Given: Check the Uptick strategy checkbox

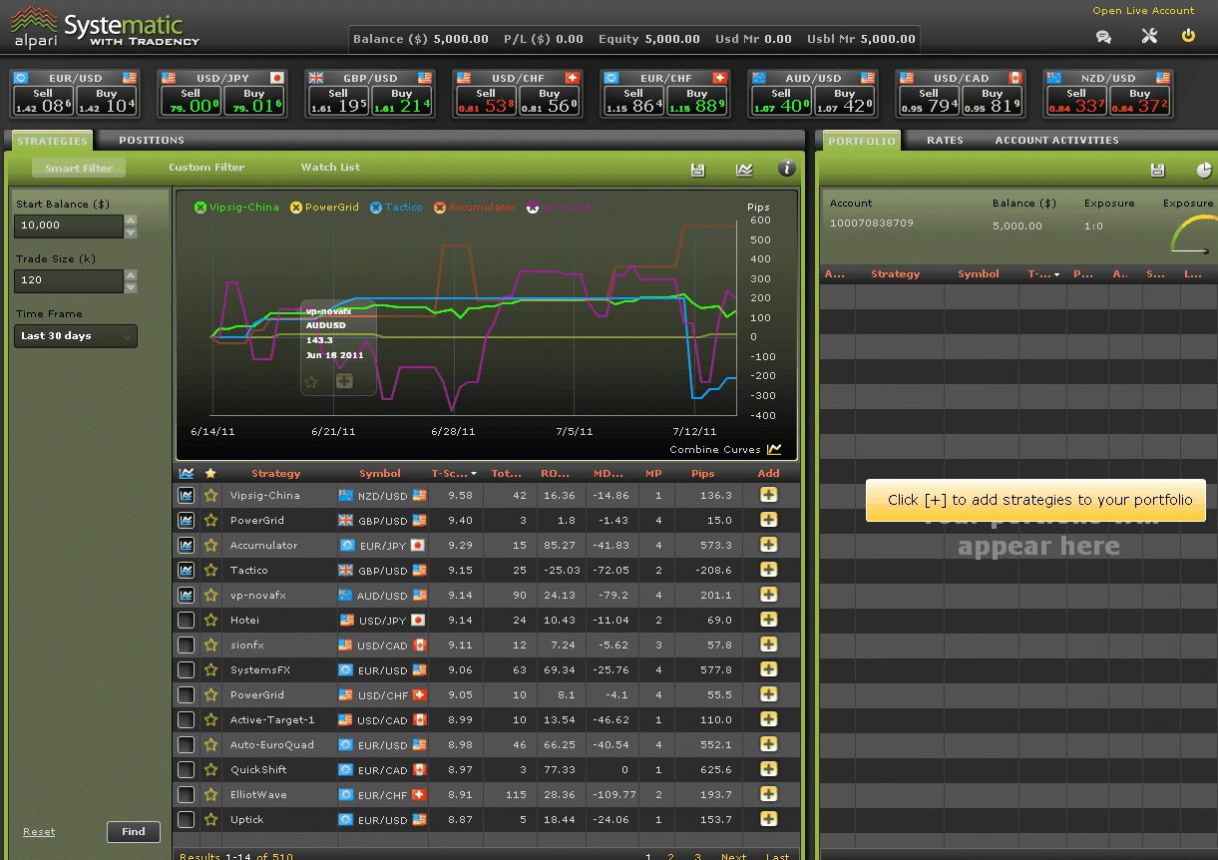Looking at the screenshot, I should click(186, 819).
